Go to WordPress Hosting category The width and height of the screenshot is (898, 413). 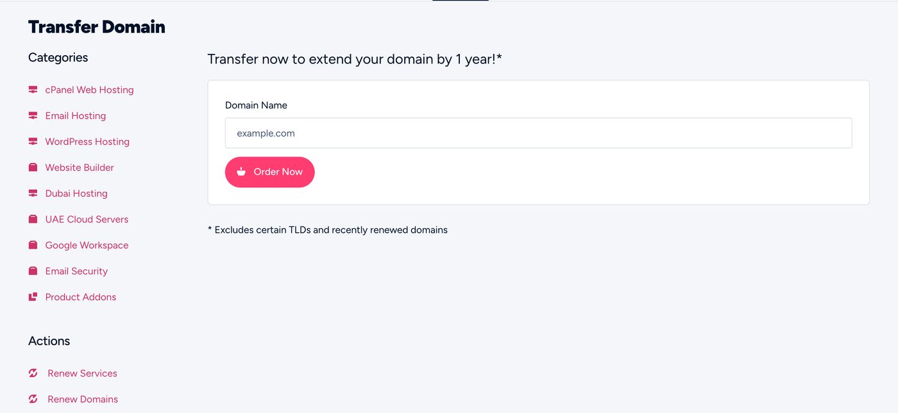tap(87, 142)
